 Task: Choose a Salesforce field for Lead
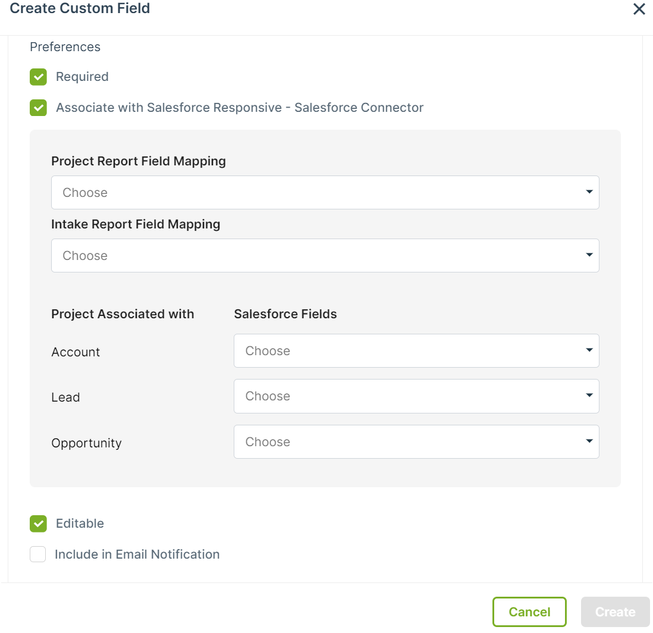click(x=416, y=396)
